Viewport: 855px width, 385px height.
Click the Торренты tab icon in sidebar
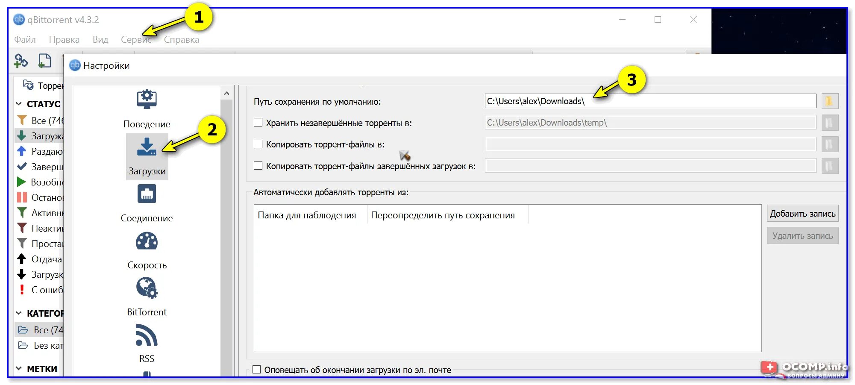(28, 85)
